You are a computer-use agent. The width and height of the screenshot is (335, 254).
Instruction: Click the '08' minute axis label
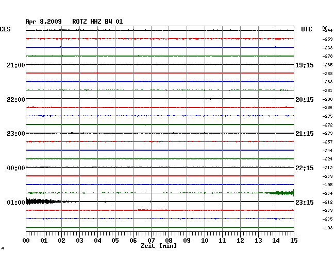(x=169, y=241)
